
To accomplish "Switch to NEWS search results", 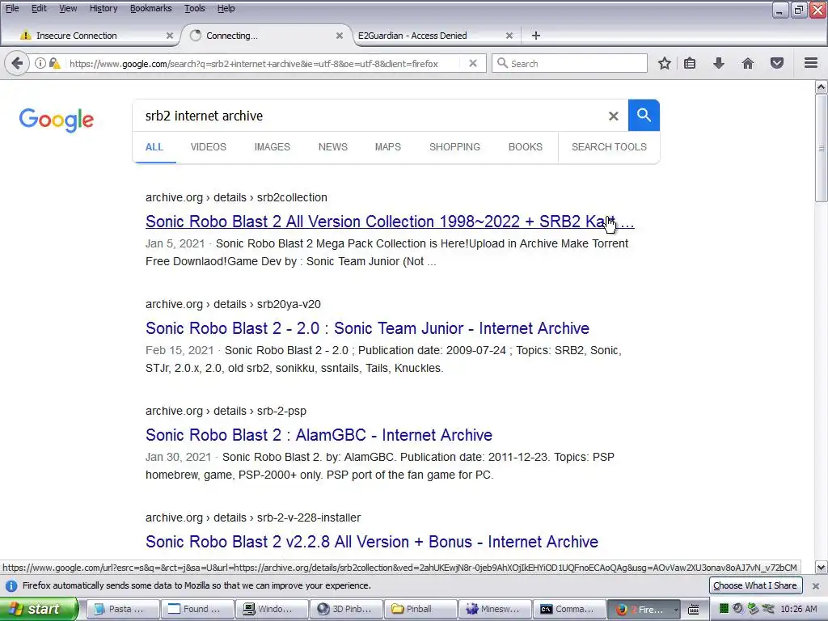I will pos(332,147).
